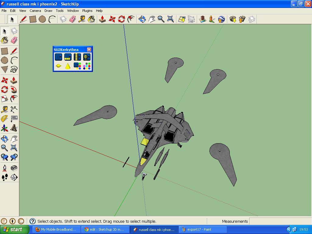The width and height of the screenshot is (312, 234).
Task: Click SU2Kerkythea export with yellow squares icon
Action: [68, 57]
